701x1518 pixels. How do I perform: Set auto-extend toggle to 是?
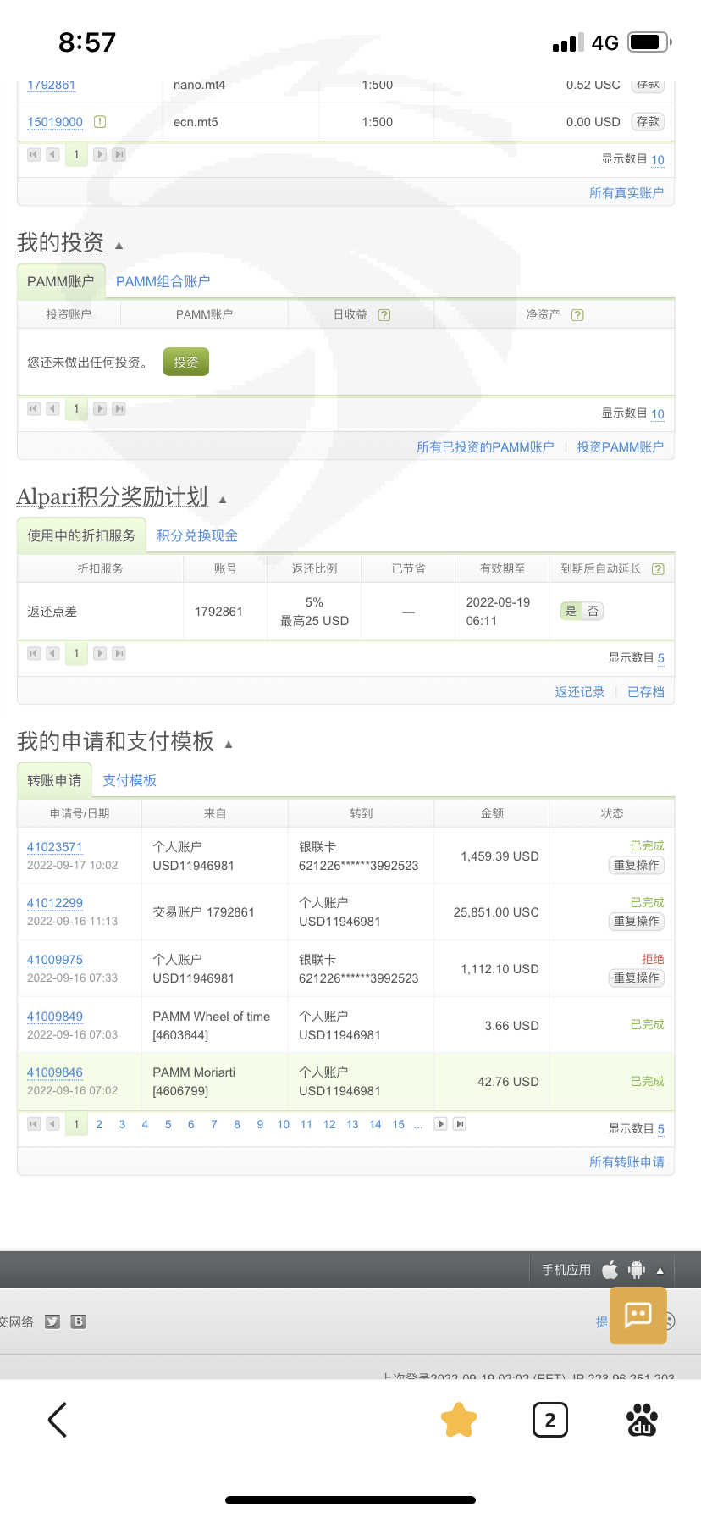point(571,611)
